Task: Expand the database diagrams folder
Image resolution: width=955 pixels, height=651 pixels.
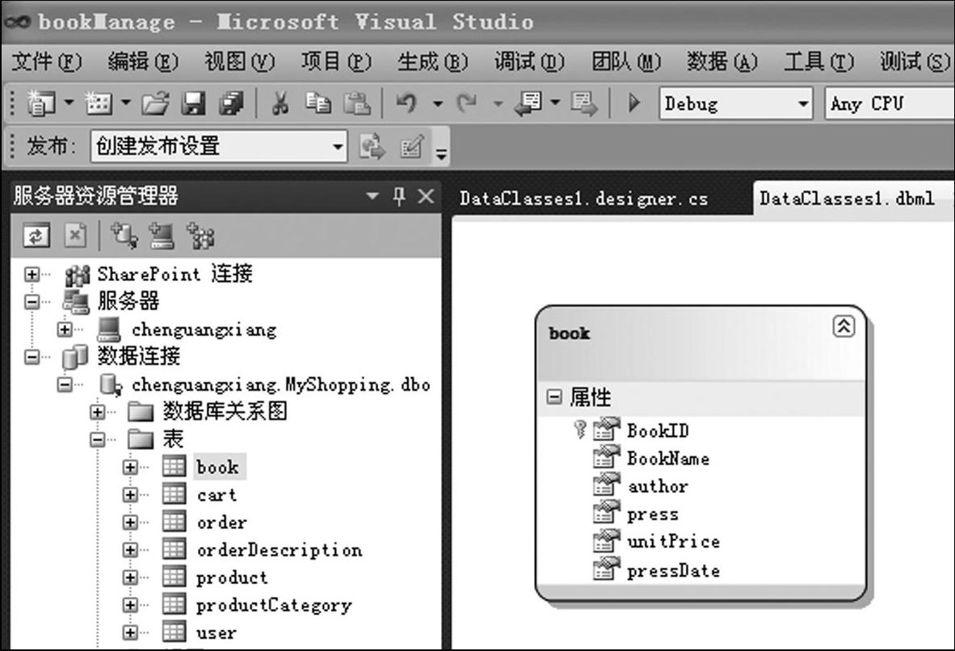Action: tap(98, 412)
